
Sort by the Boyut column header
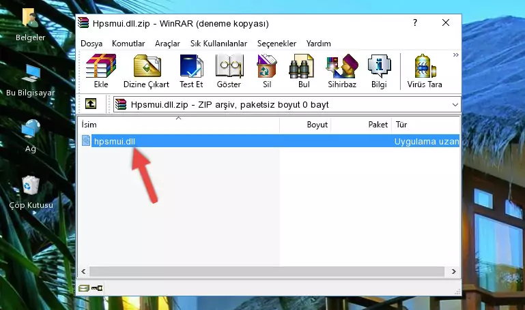[305, 125]
